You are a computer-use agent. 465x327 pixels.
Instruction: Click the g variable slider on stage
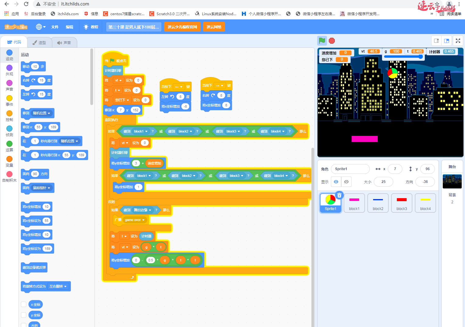[403, 57]
